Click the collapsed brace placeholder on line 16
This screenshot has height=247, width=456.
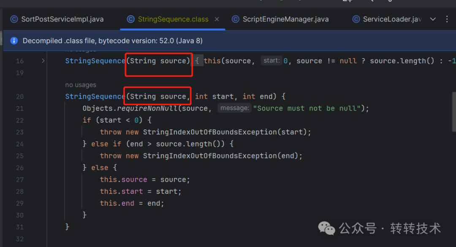point(197,61)
